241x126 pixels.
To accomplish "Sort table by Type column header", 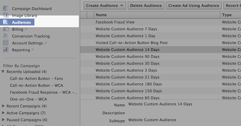I will click(231, 15).
